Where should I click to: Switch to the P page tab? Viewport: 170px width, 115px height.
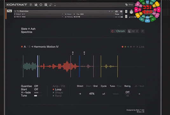[x=143, y=31]
